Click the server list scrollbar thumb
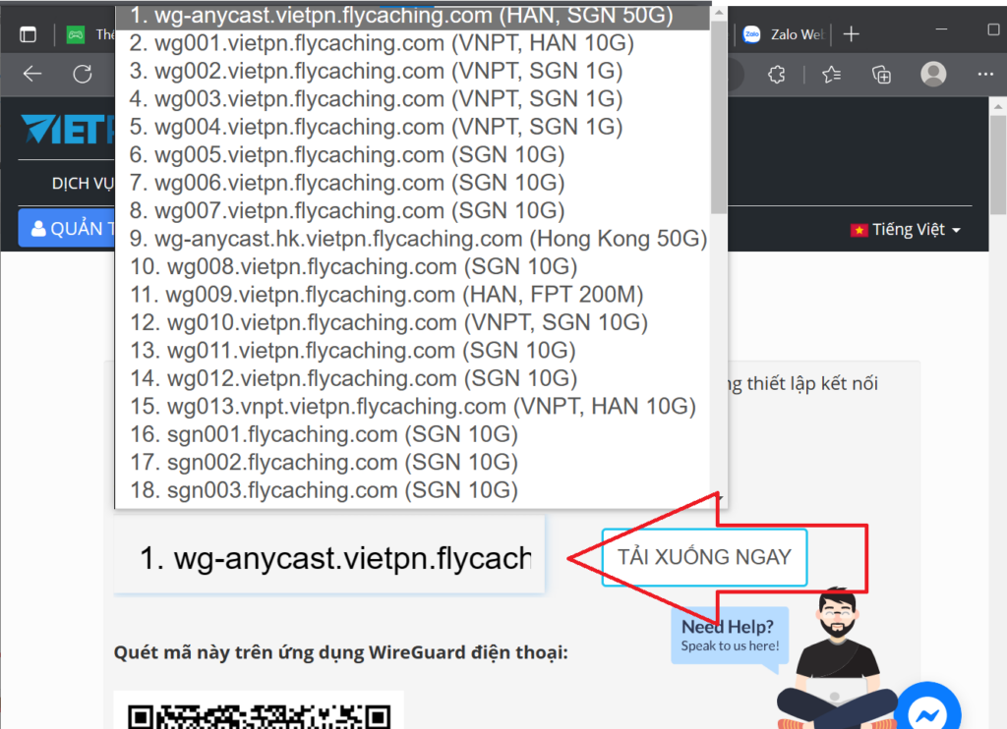This screenshot has width=1007, height=729. pyautogui.click(x=719, y=117)
